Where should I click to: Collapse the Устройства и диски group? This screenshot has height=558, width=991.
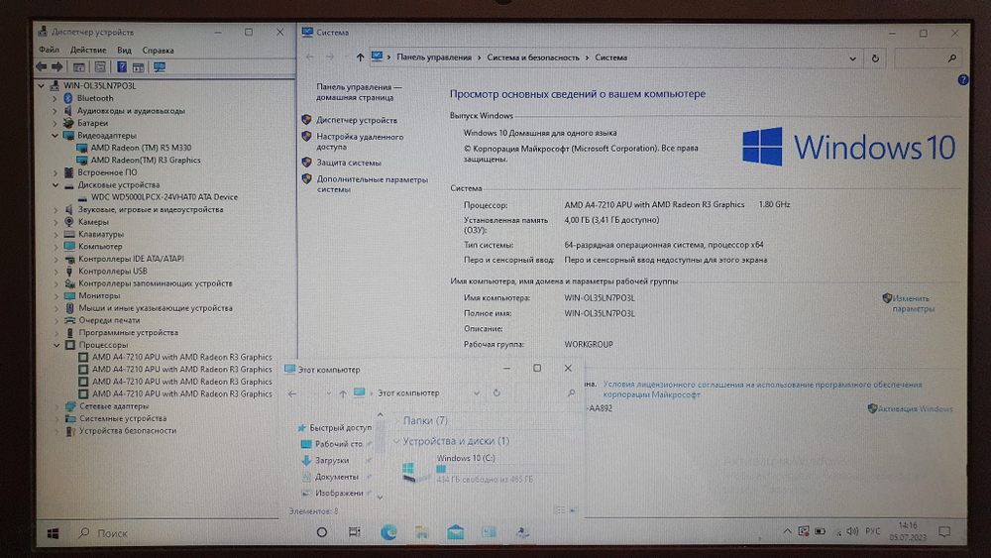click(x=396, y=441)
